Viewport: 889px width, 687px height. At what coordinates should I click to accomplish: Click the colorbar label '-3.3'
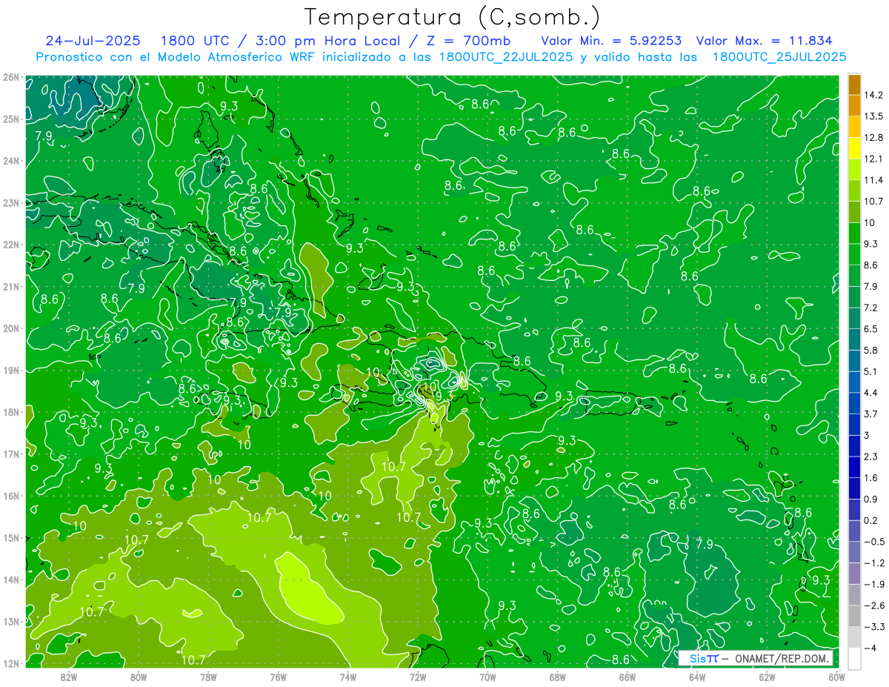[x=874, y=627]
